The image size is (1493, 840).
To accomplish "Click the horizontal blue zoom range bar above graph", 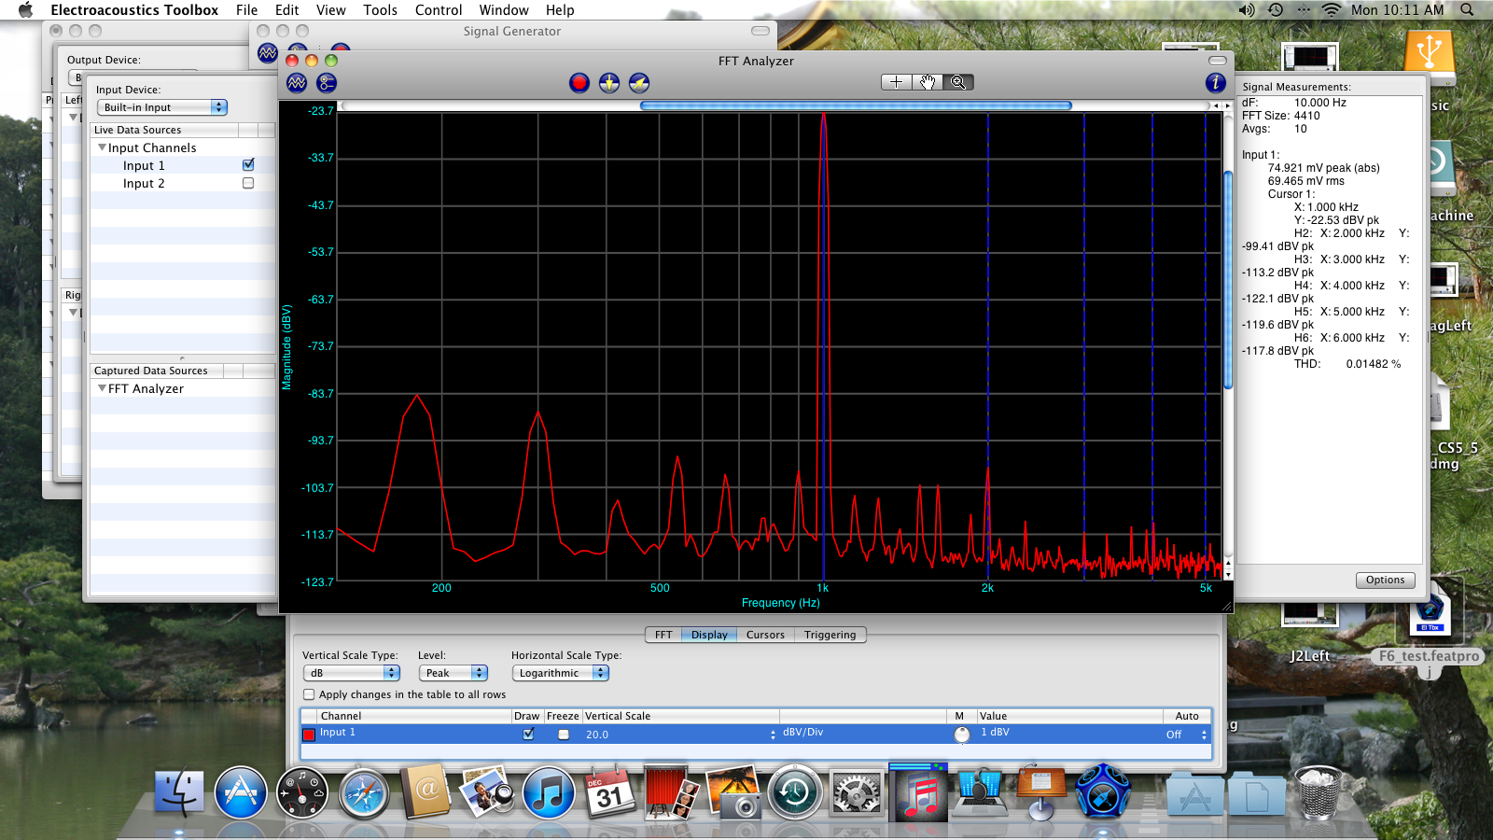I will click(x=855, y=105).
